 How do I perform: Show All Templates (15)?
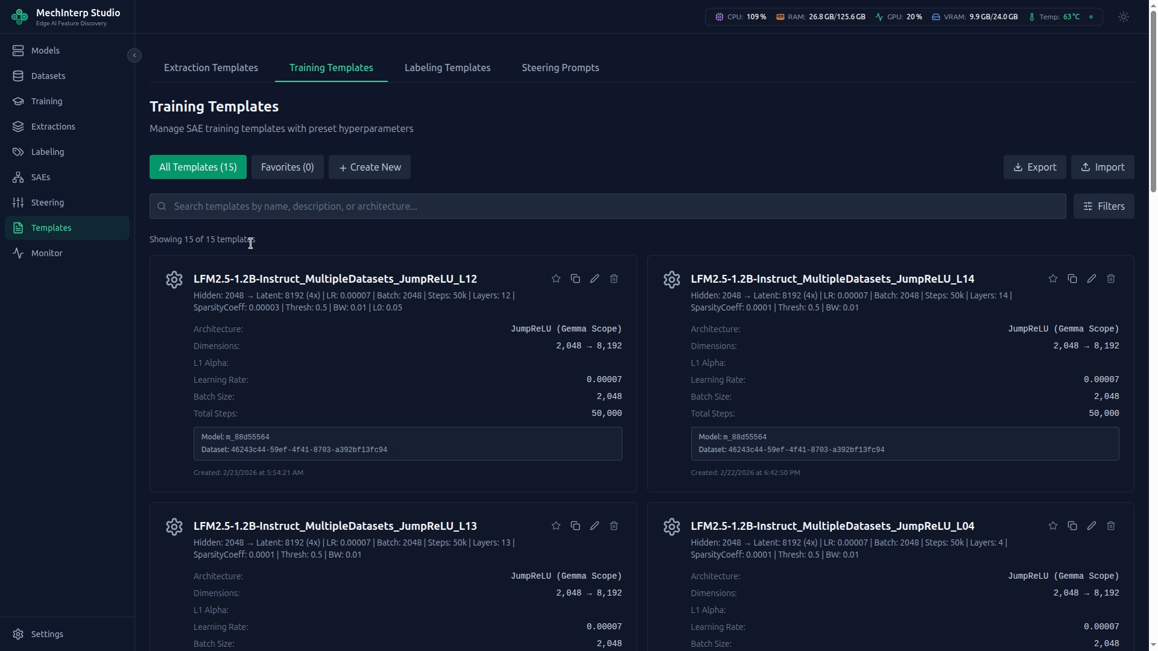coord(198,167)
